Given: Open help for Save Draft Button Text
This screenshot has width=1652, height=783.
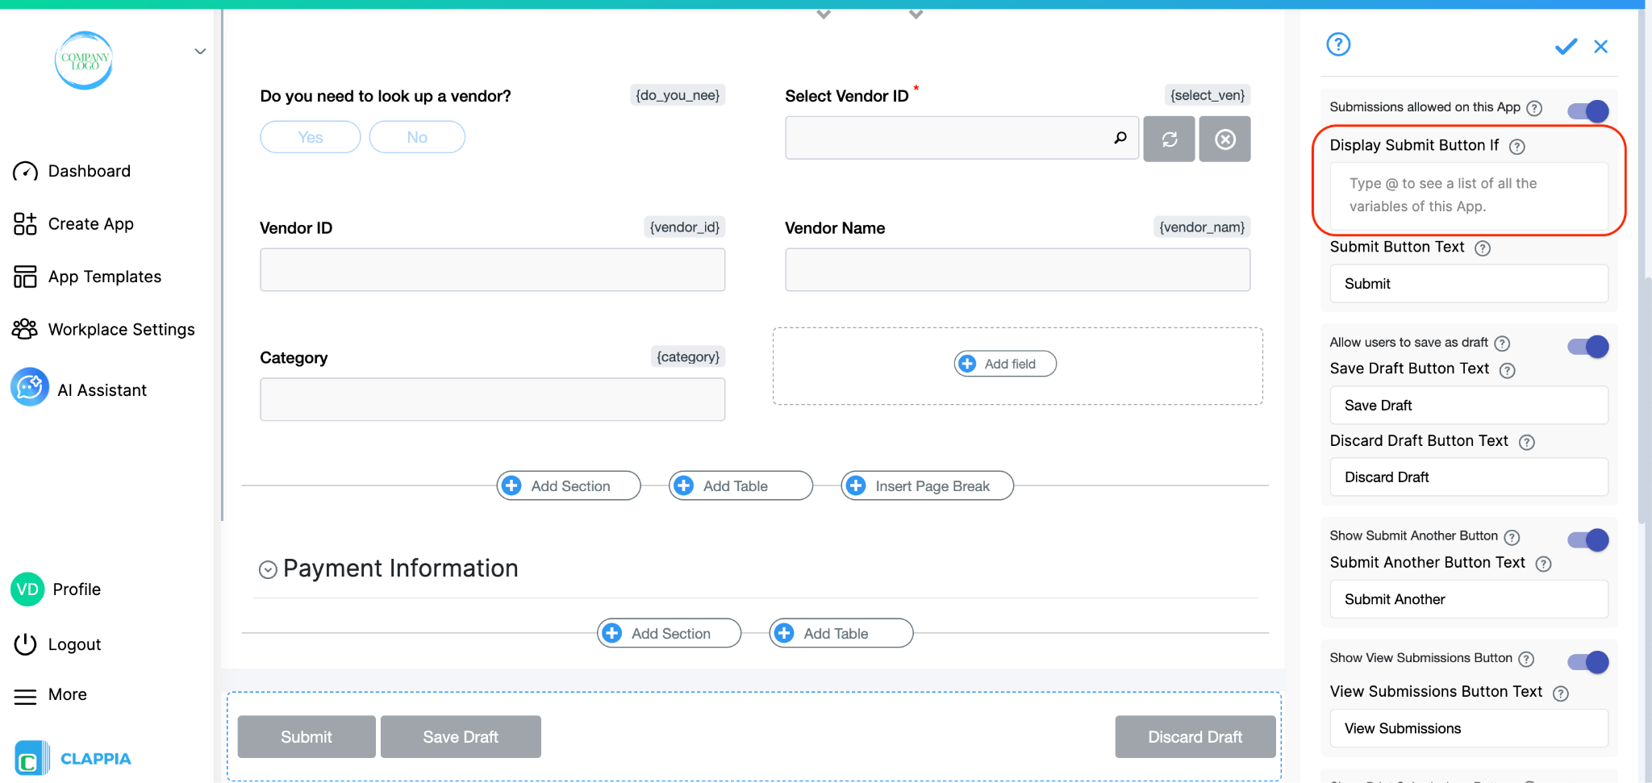Looking at the screenshot, I should point(1508,370).
